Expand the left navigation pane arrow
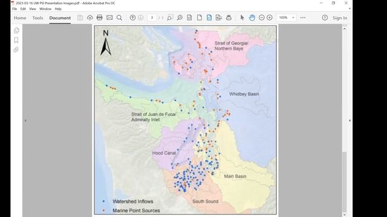This screenshot has height=217, width=387. click(25, 121)
